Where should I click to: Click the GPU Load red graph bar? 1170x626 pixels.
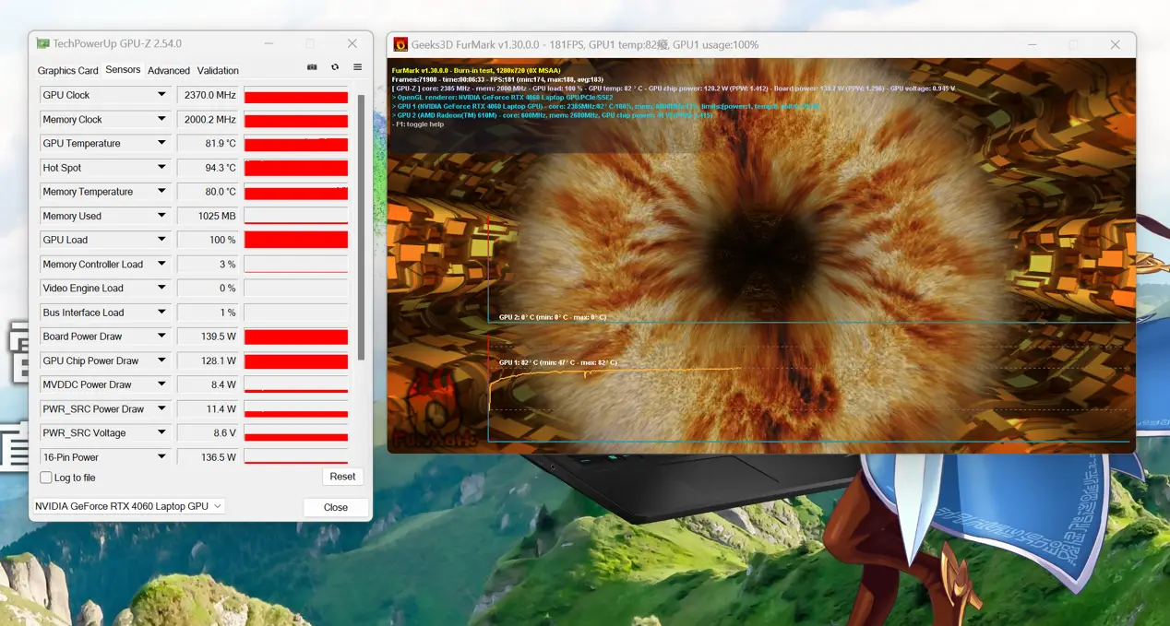point(296,240)
